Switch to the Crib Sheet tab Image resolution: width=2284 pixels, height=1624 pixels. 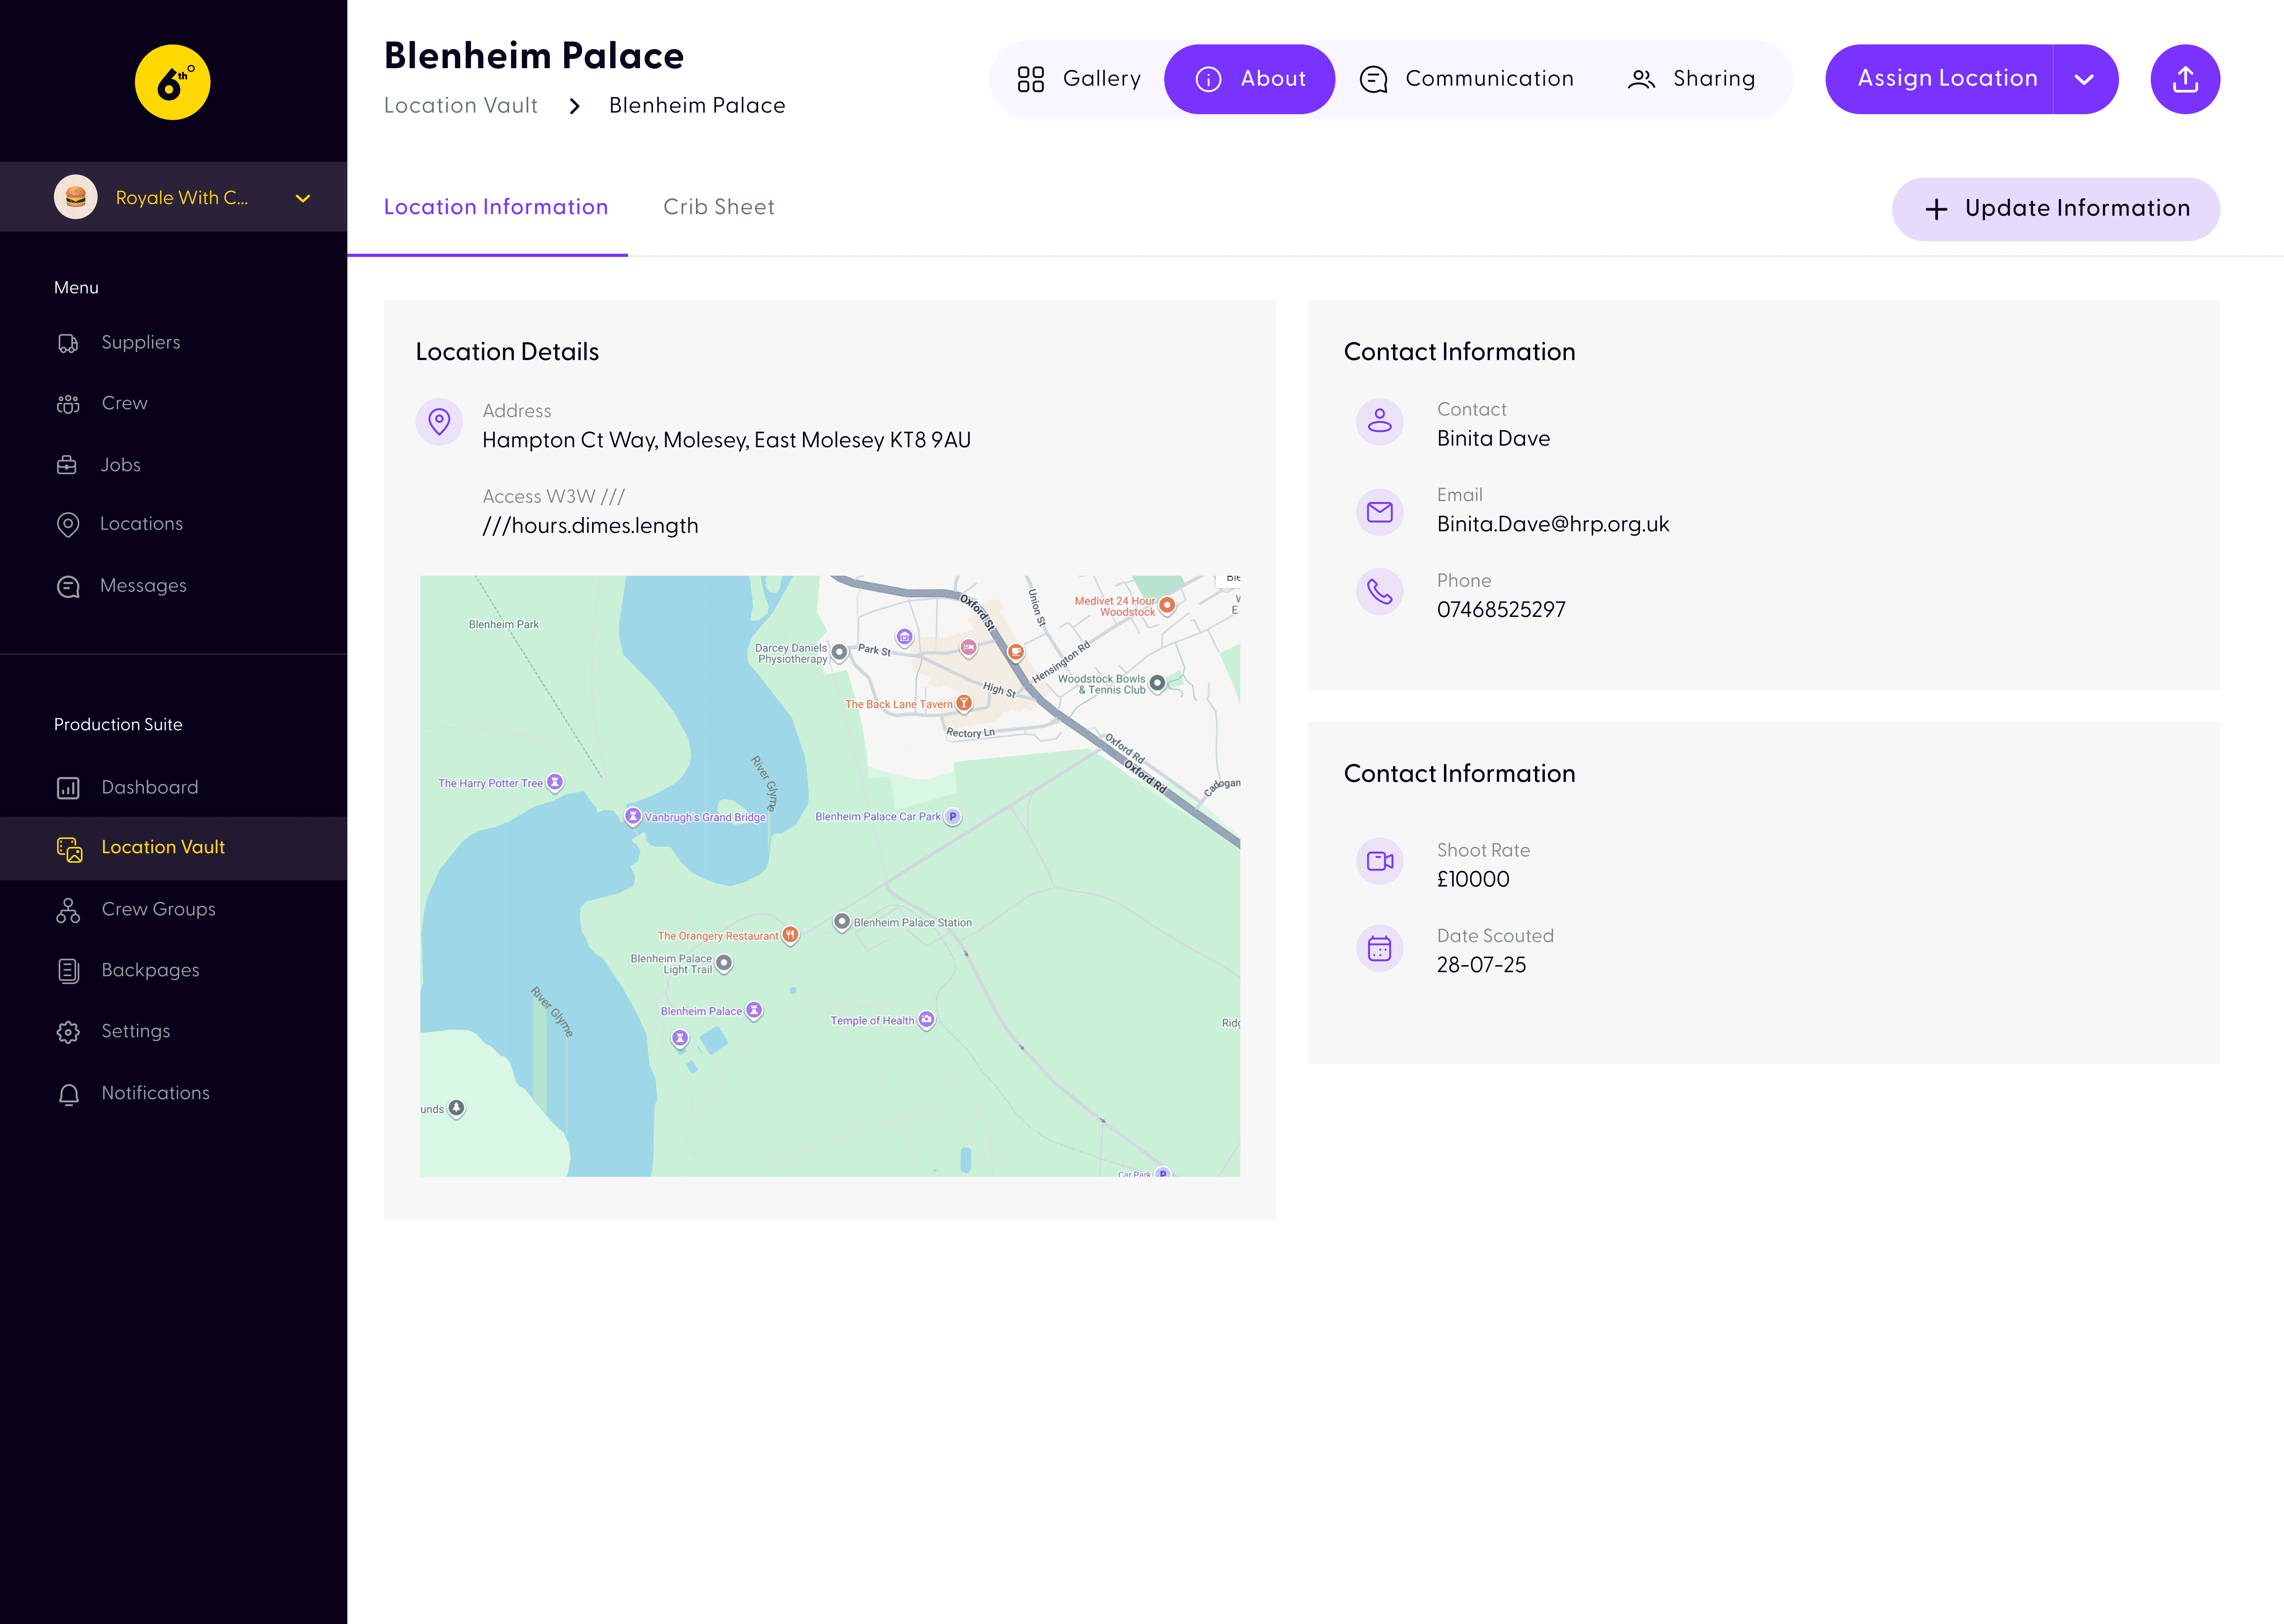point(718,207)
